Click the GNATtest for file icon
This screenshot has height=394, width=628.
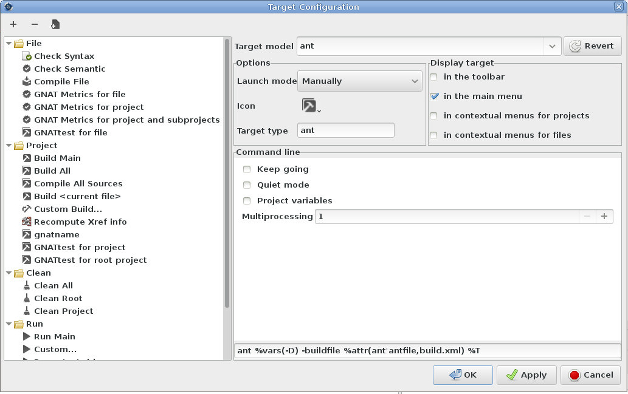pos(26,132)
